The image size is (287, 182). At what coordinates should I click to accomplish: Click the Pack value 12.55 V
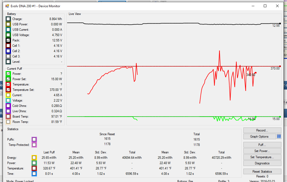point(57,40)
